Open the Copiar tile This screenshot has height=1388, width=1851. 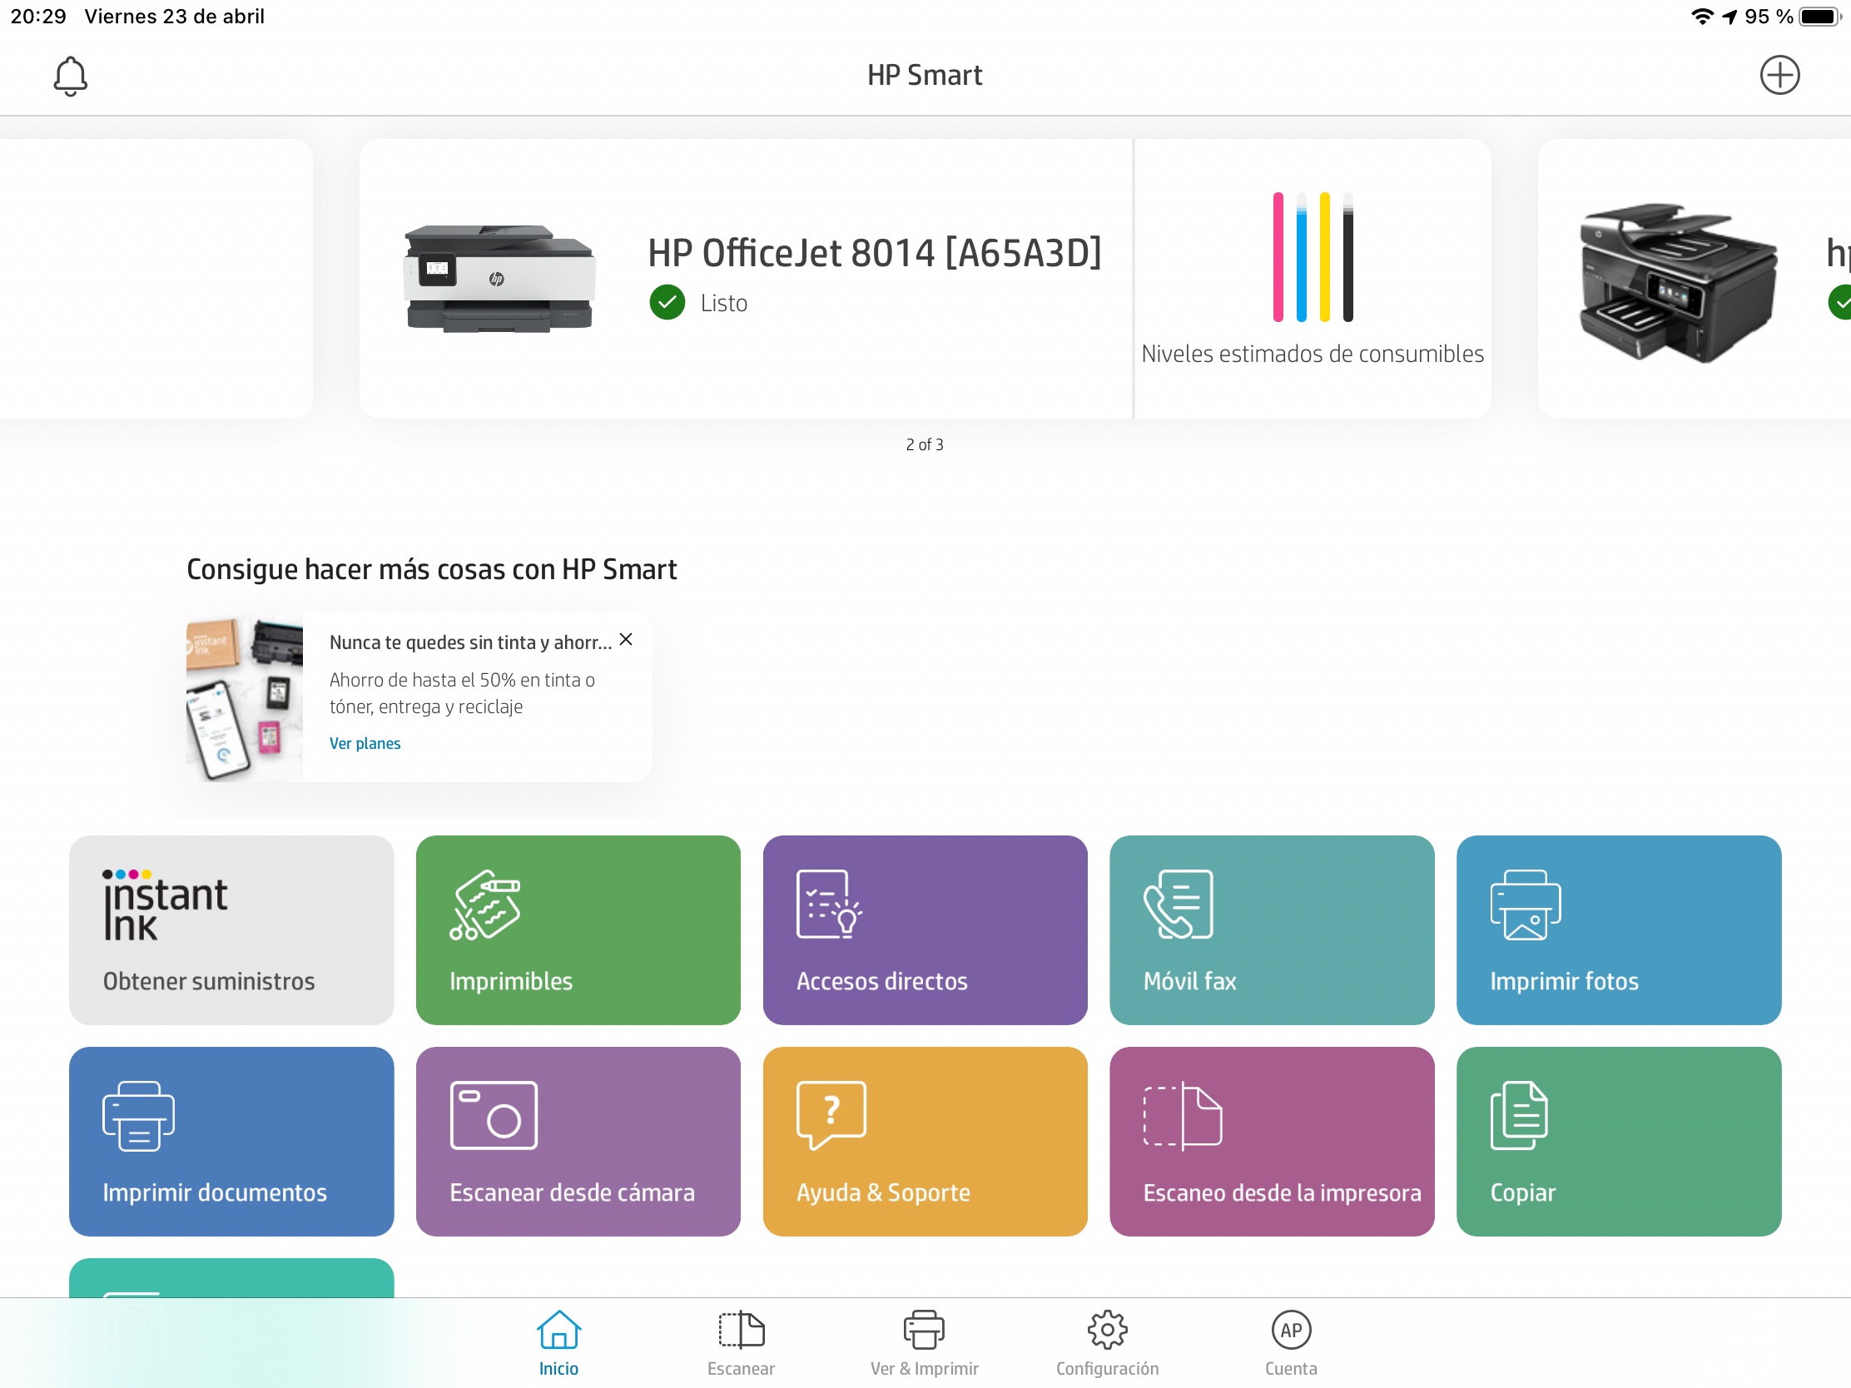pyautogui.click(x=1618, y=1141)
